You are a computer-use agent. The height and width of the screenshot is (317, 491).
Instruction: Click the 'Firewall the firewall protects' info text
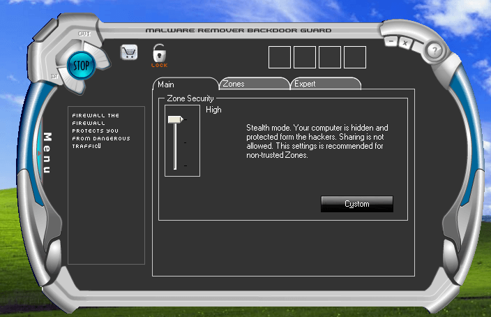click(101, 131)
